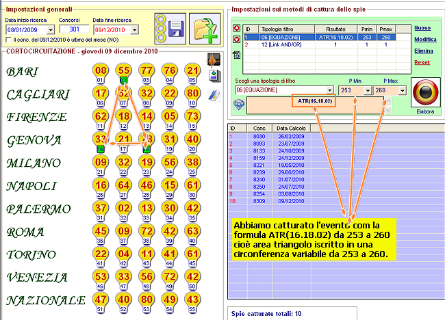Select Genova fourth ball 31
The image size is (445, 320).
[170, 139]
